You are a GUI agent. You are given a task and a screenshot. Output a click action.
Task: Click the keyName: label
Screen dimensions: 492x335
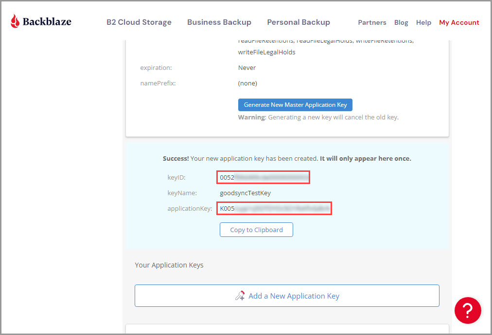(x=182, y=193)
